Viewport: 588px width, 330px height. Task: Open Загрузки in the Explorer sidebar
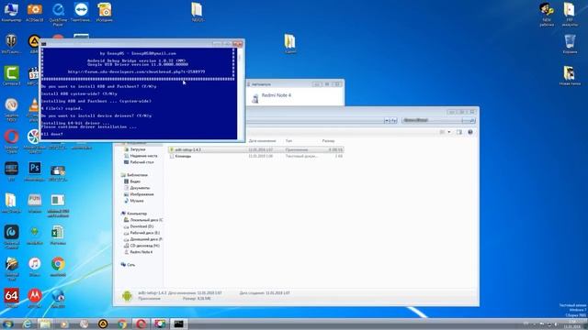coord(138,149)
